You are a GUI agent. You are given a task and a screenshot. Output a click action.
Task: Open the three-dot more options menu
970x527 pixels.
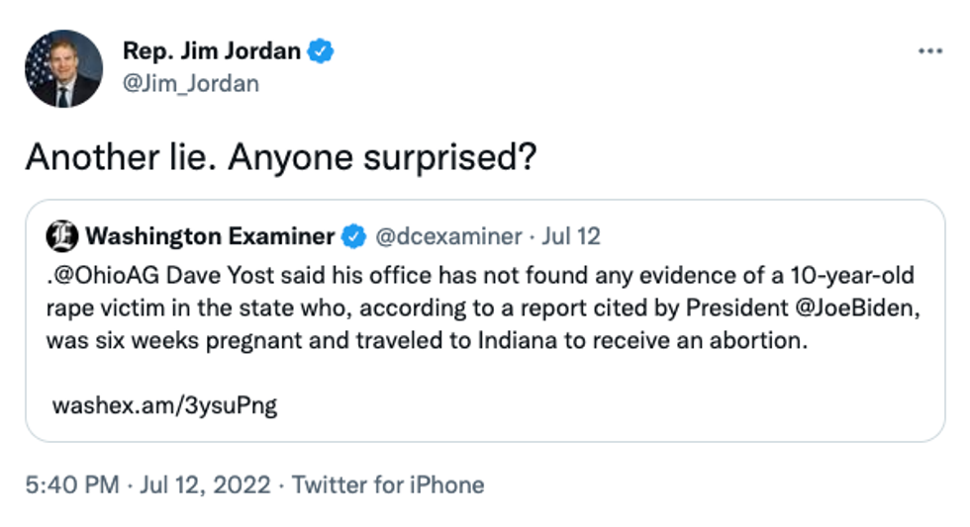[929, 51]
